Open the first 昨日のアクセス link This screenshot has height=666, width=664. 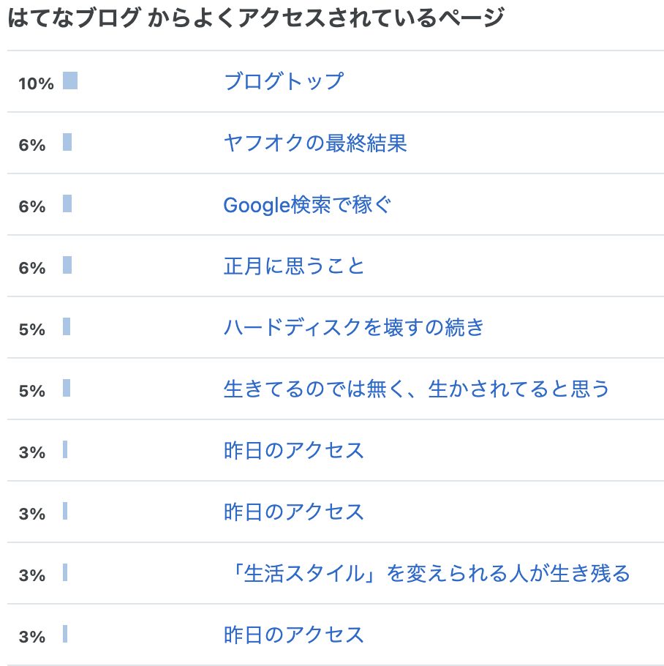click(x=293, y=450)
